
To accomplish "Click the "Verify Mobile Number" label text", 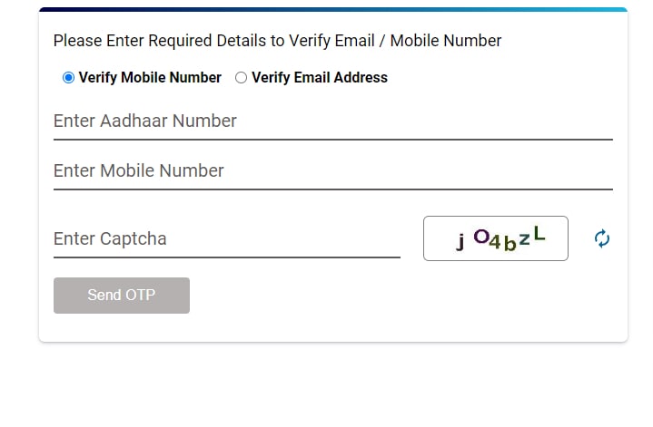I will point(150,78).
